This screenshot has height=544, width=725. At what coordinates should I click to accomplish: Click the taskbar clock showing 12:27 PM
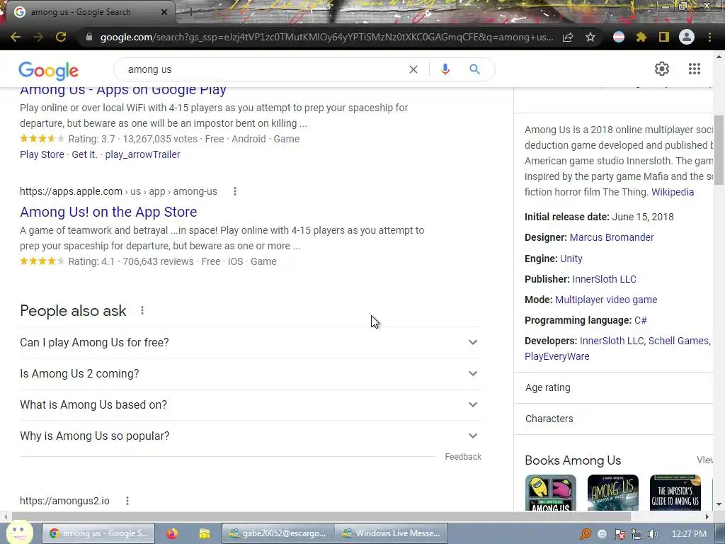(689, 534)
